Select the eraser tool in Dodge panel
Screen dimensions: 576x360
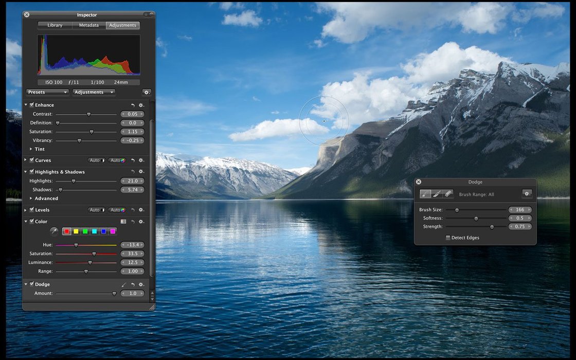pos(448,194)
